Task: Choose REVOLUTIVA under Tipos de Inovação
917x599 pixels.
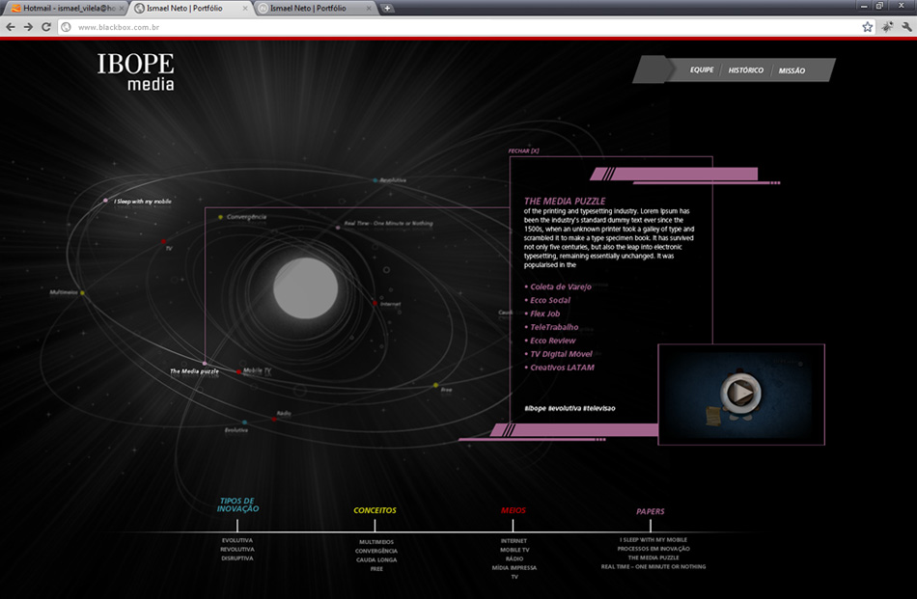Action: [237, 550]
